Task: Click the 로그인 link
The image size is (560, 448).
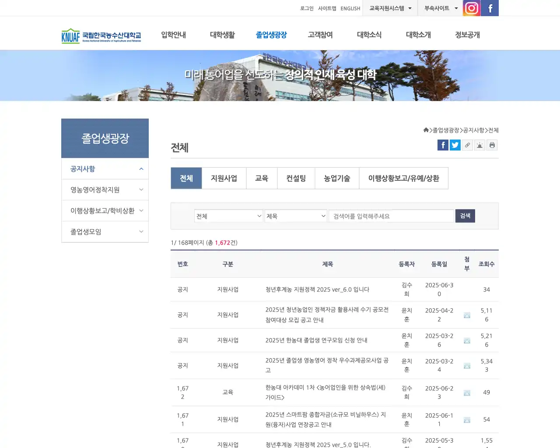Action: [307, 8]
